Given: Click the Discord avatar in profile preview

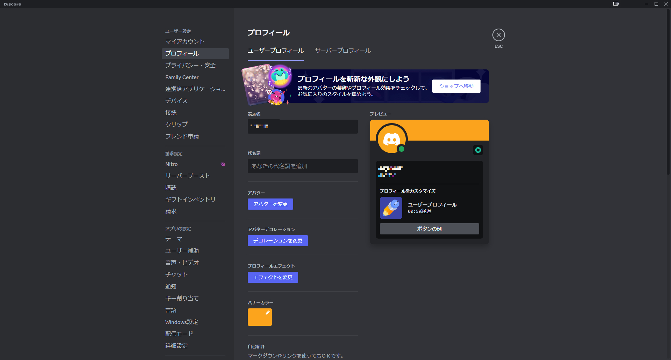Looking at the screenshot, I should coord(391,139).
